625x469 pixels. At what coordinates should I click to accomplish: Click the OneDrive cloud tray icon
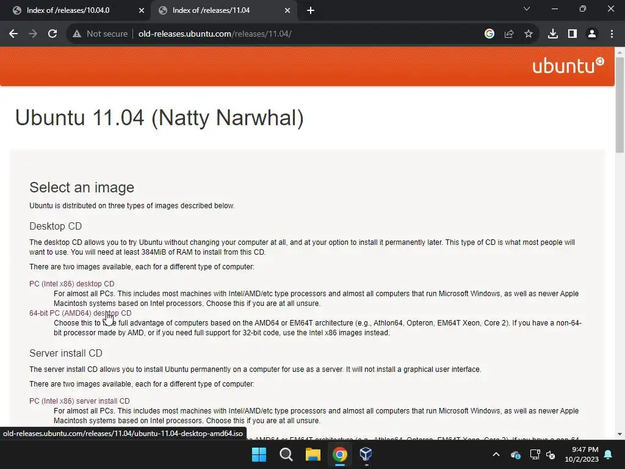click(x=515, y=454)
